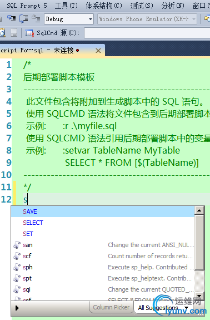Click the increase indent toolbar icon

point(12,19)
